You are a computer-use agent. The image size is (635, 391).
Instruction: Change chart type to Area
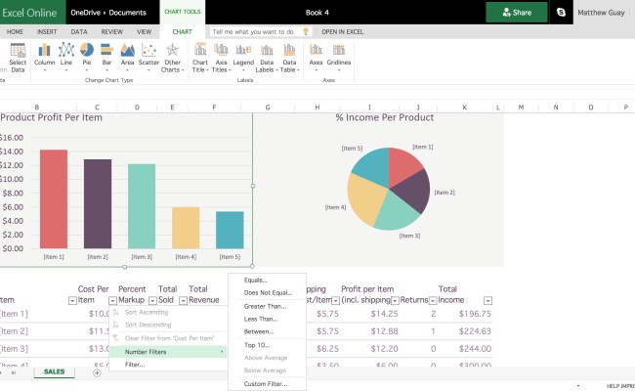click(x=128, y=58)
